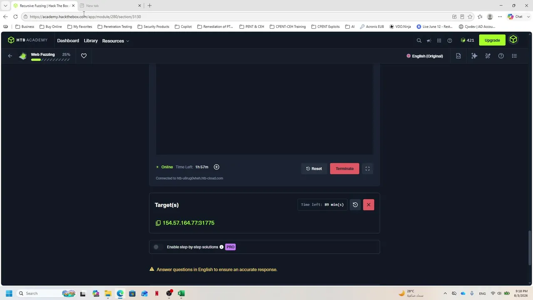
Task: Open Netflix from the taskbar
Action: tap(157, 293)
